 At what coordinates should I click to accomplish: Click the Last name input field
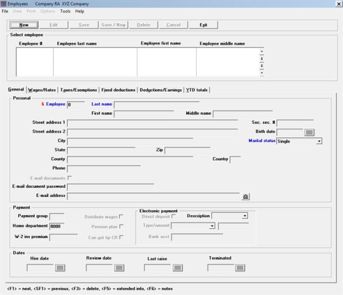(159, 104)
